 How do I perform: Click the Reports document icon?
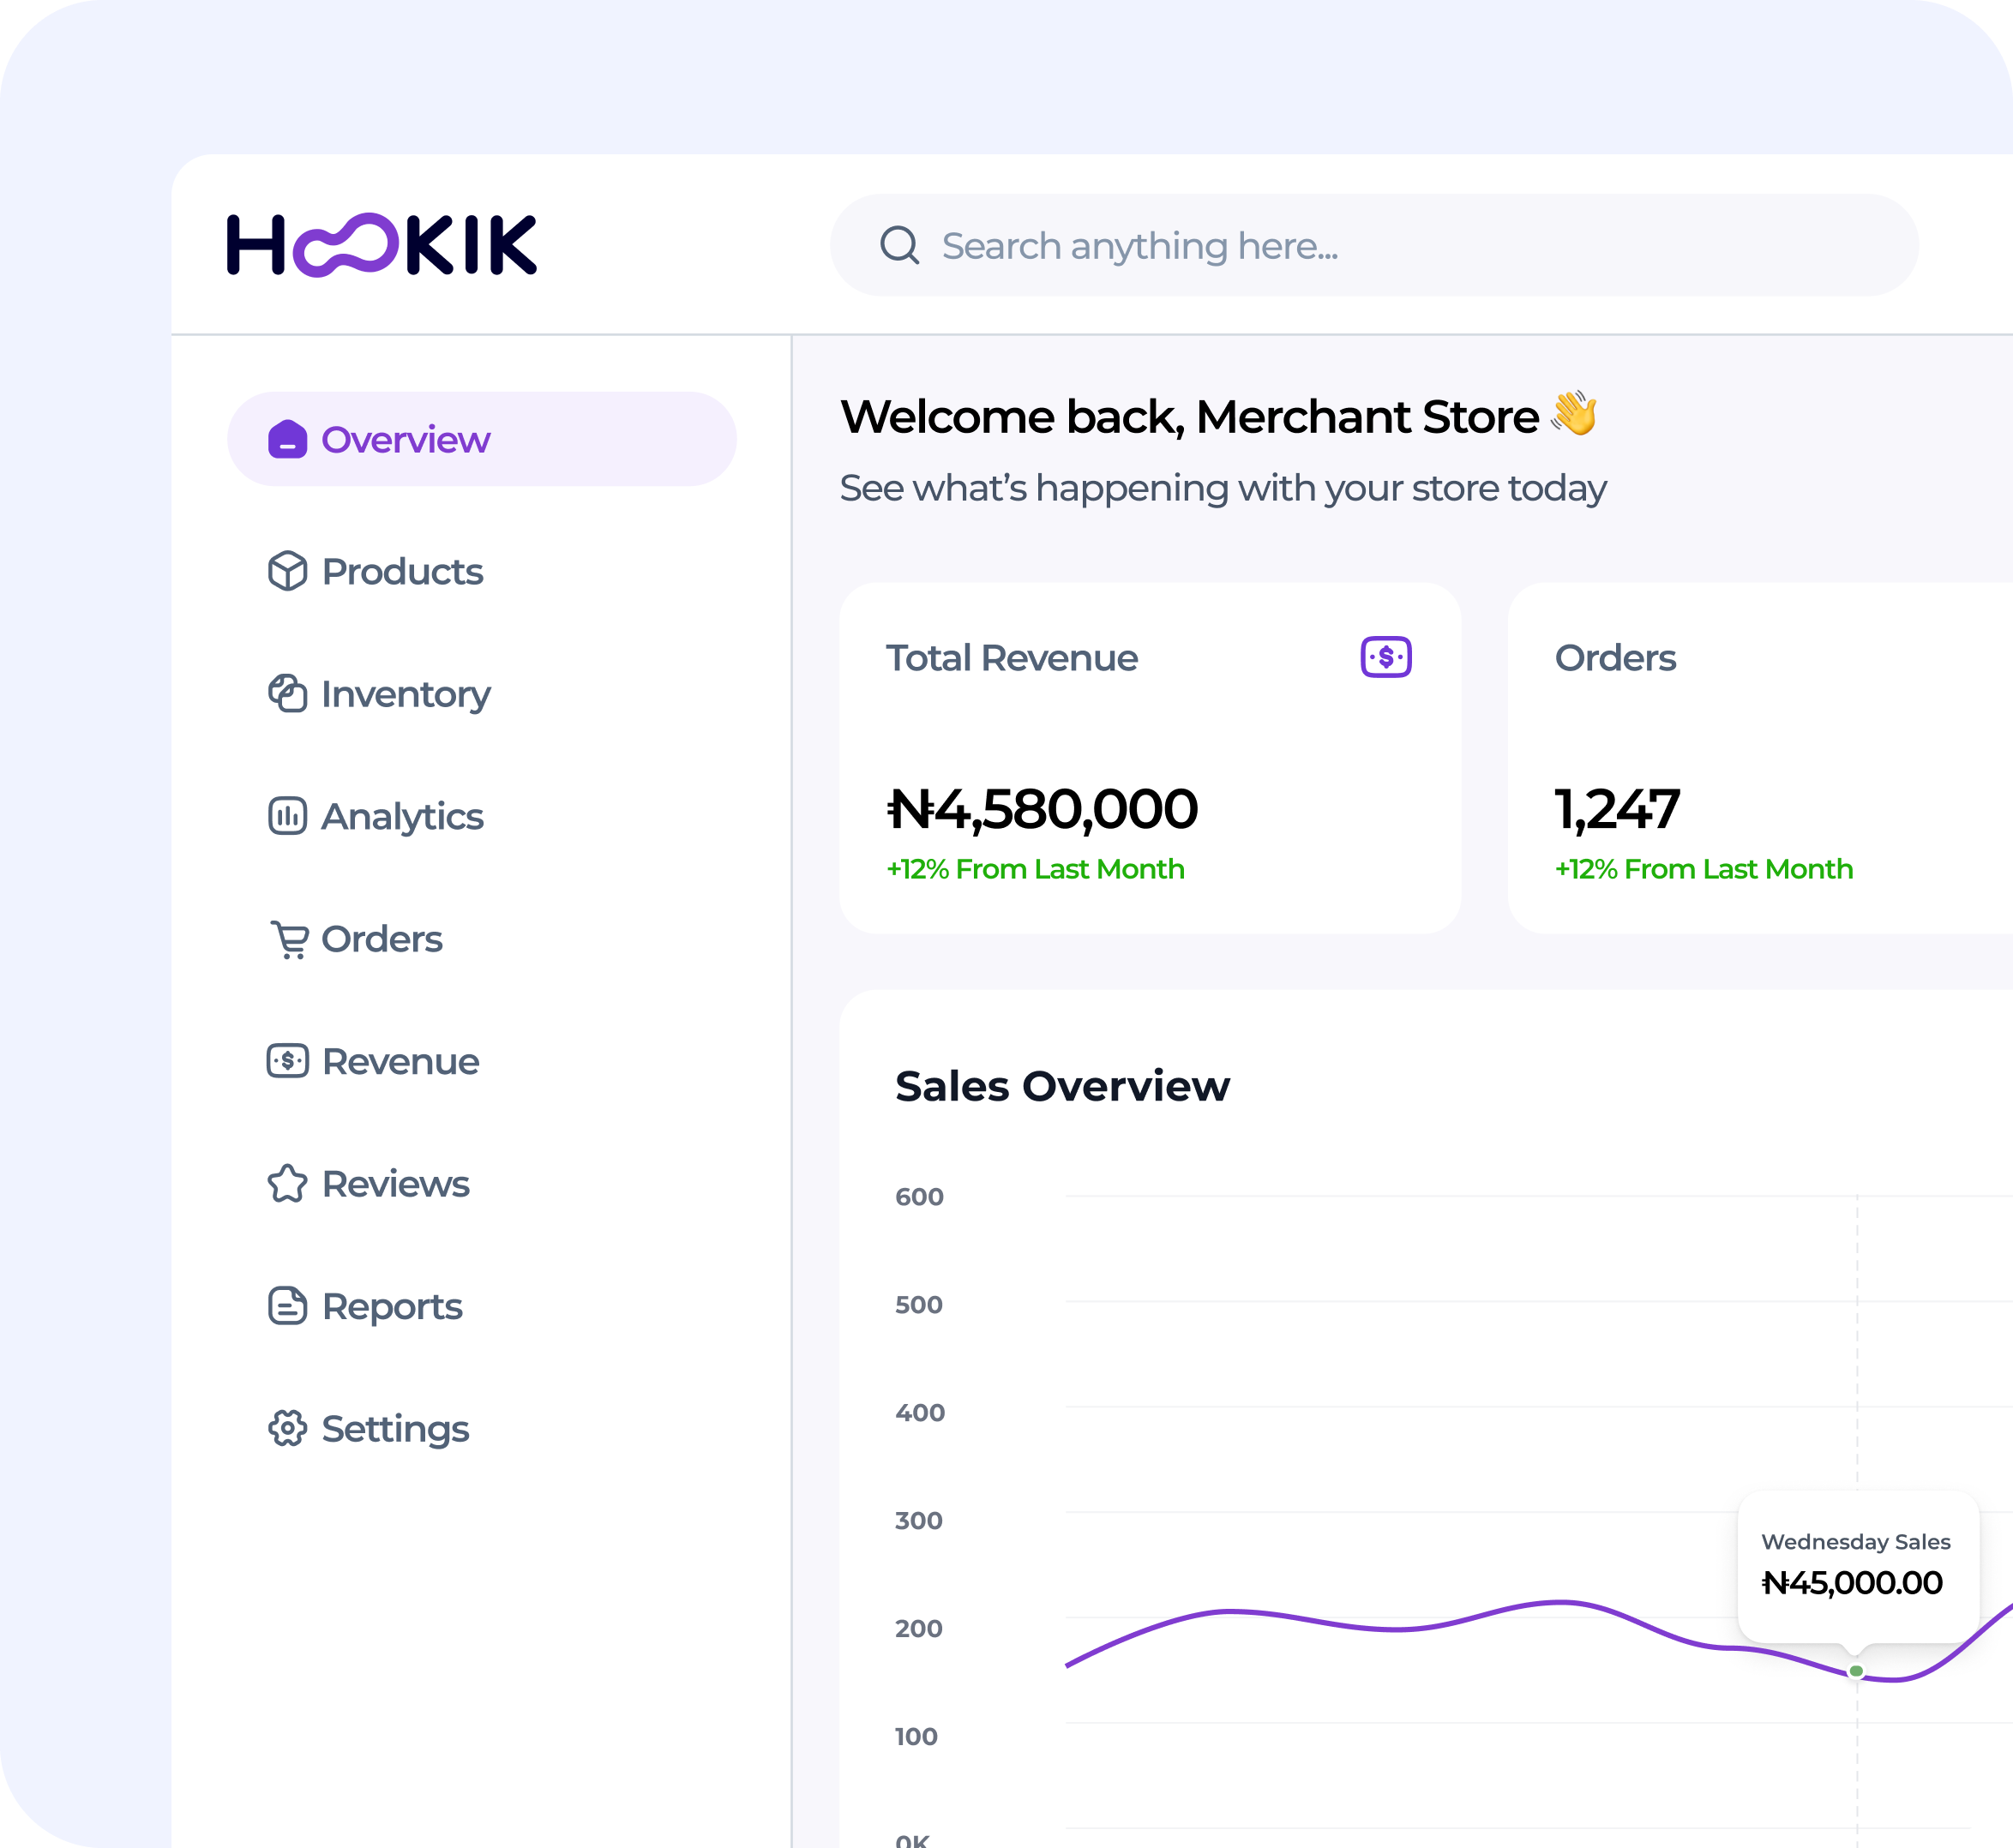tap(287, 1306)
